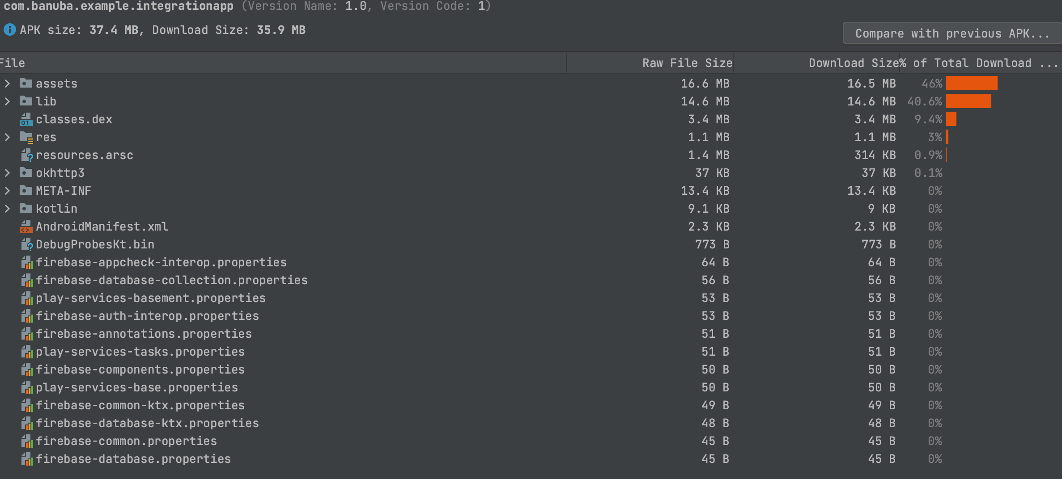Image resolution: width=1062 pixels, height=479 pixels.
Task: Click the play-services-tasks.properties file icon
Action: point(27,352)
